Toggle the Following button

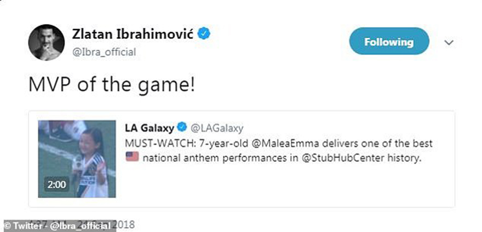(389, 41)
